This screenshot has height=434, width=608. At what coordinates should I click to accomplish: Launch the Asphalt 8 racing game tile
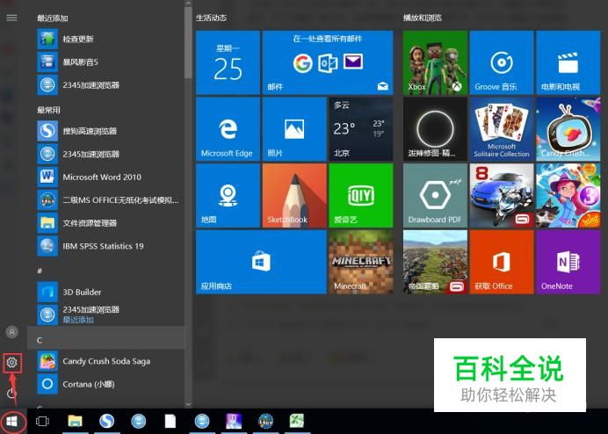click(x=502, y=195)
